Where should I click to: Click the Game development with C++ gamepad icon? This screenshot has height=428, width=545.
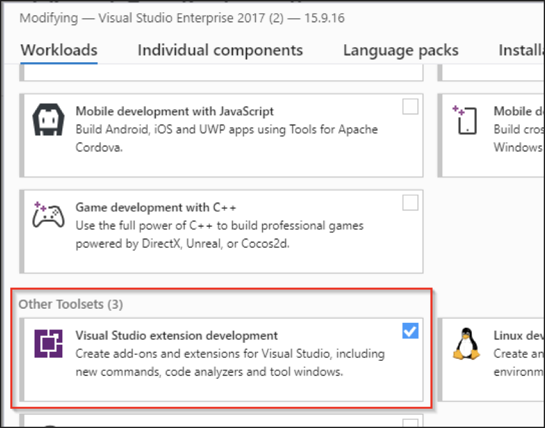pos(46,212)
